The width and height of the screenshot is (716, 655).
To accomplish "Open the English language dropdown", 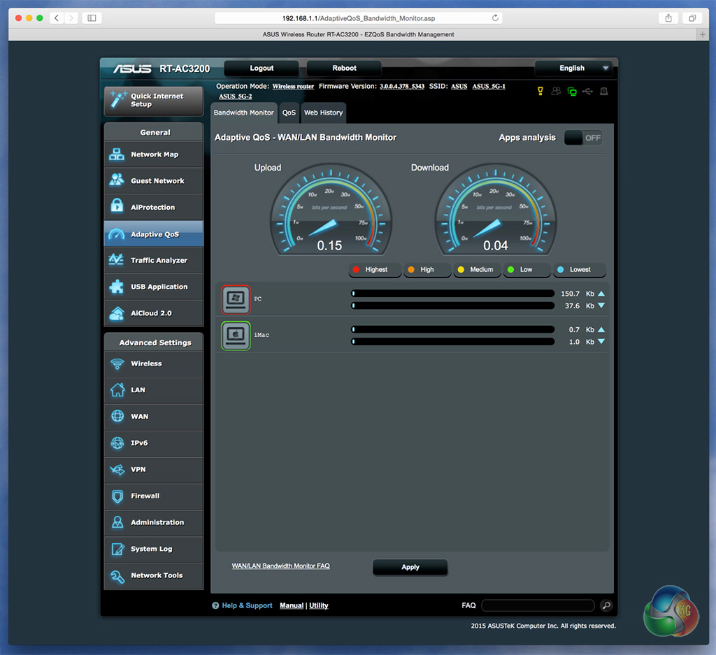I will tap(573, 68).
